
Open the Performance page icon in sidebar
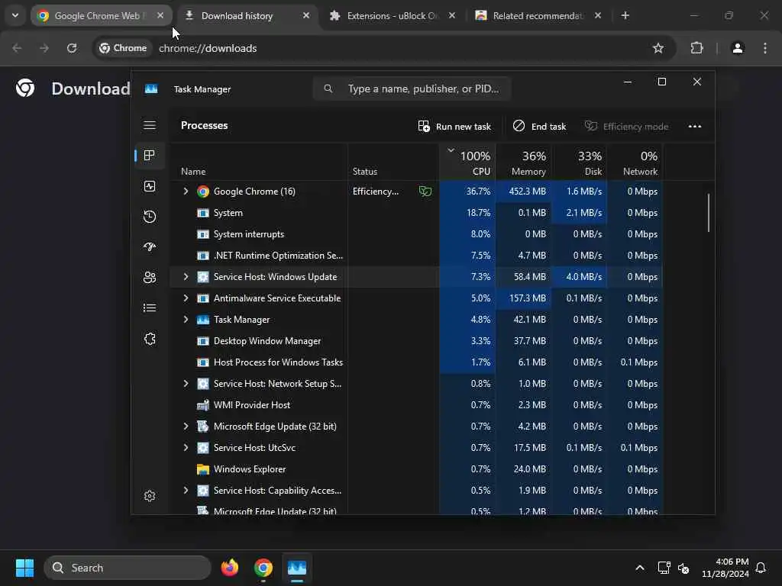coord(150,186)
